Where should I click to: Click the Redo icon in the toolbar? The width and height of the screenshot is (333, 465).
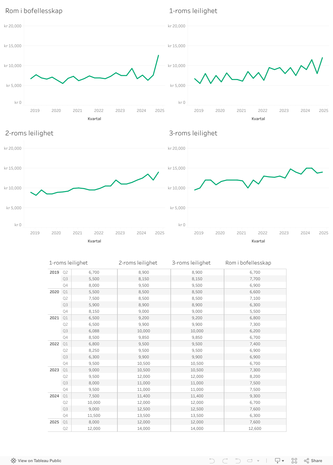pyautogui.click(x=225, y=461)
